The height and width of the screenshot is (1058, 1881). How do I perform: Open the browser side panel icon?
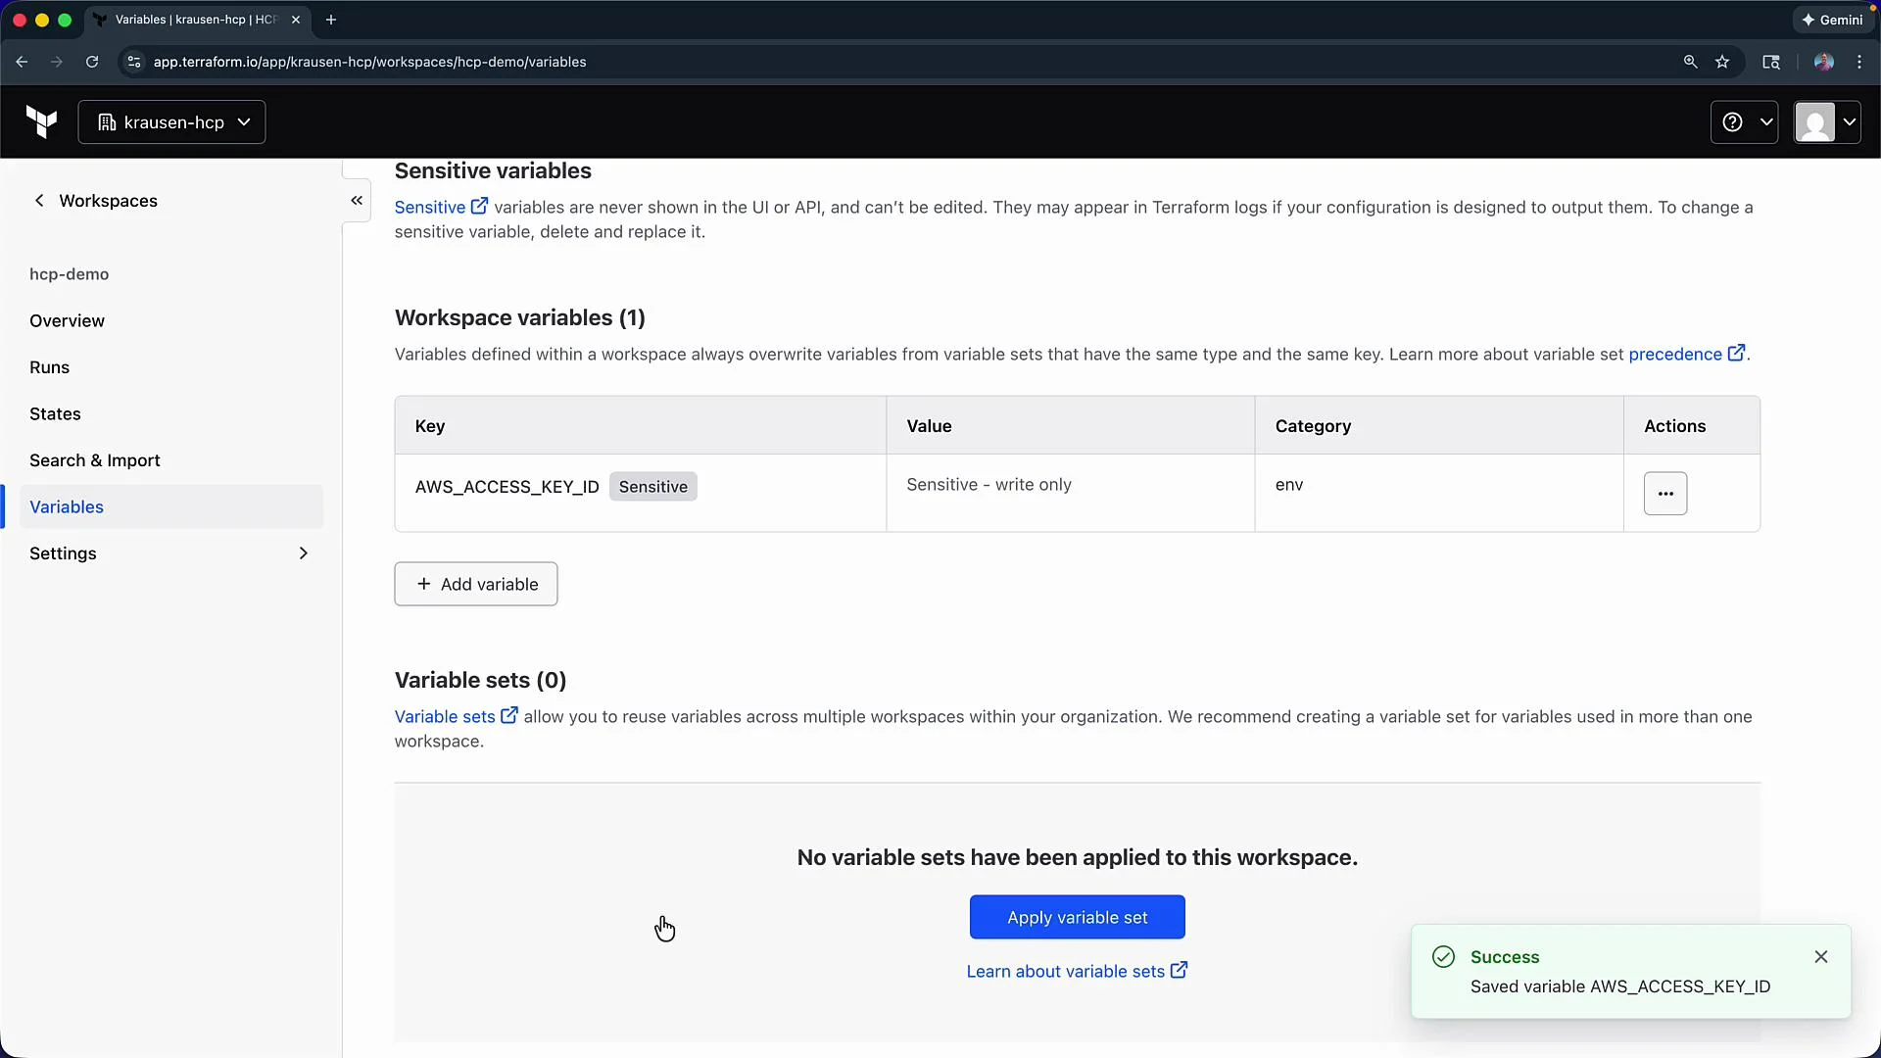pyautogui.click(x=1771, y=62)
